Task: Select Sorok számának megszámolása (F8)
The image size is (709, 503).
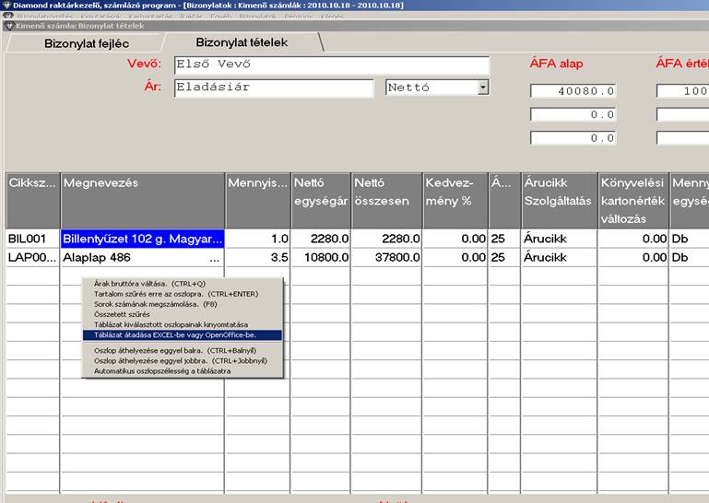Action: [183, 305]
